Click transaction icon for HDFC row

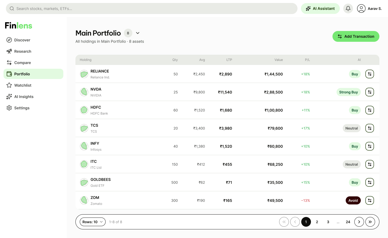click(370, 110)
